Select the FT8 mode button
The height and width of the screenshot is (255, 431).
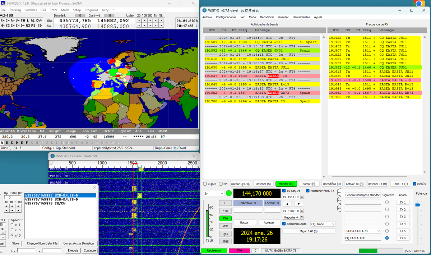click(x=225, y=211)
